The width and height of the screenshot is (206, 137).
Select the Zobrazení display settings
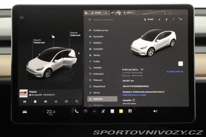(96, 74)
